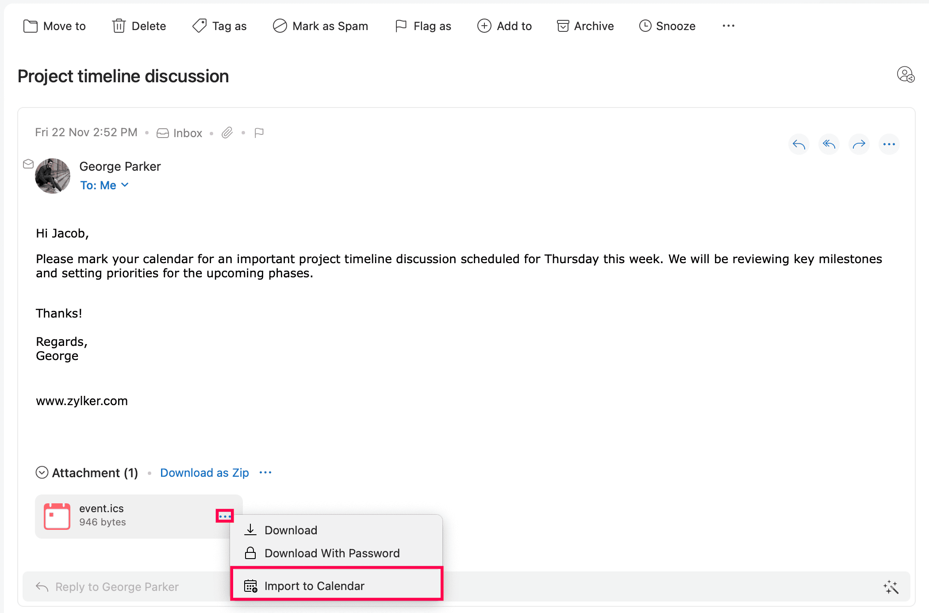Toggle the flag icon beside Inbox
The height and width of the screenshot is (613, 929).
point(259,133)
